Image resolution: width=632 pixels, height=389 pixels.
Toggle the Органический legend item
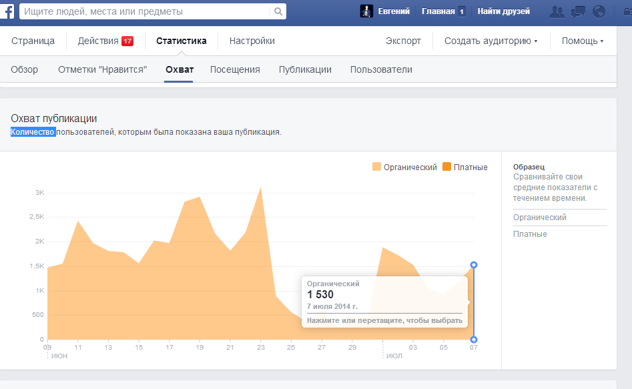404,167
